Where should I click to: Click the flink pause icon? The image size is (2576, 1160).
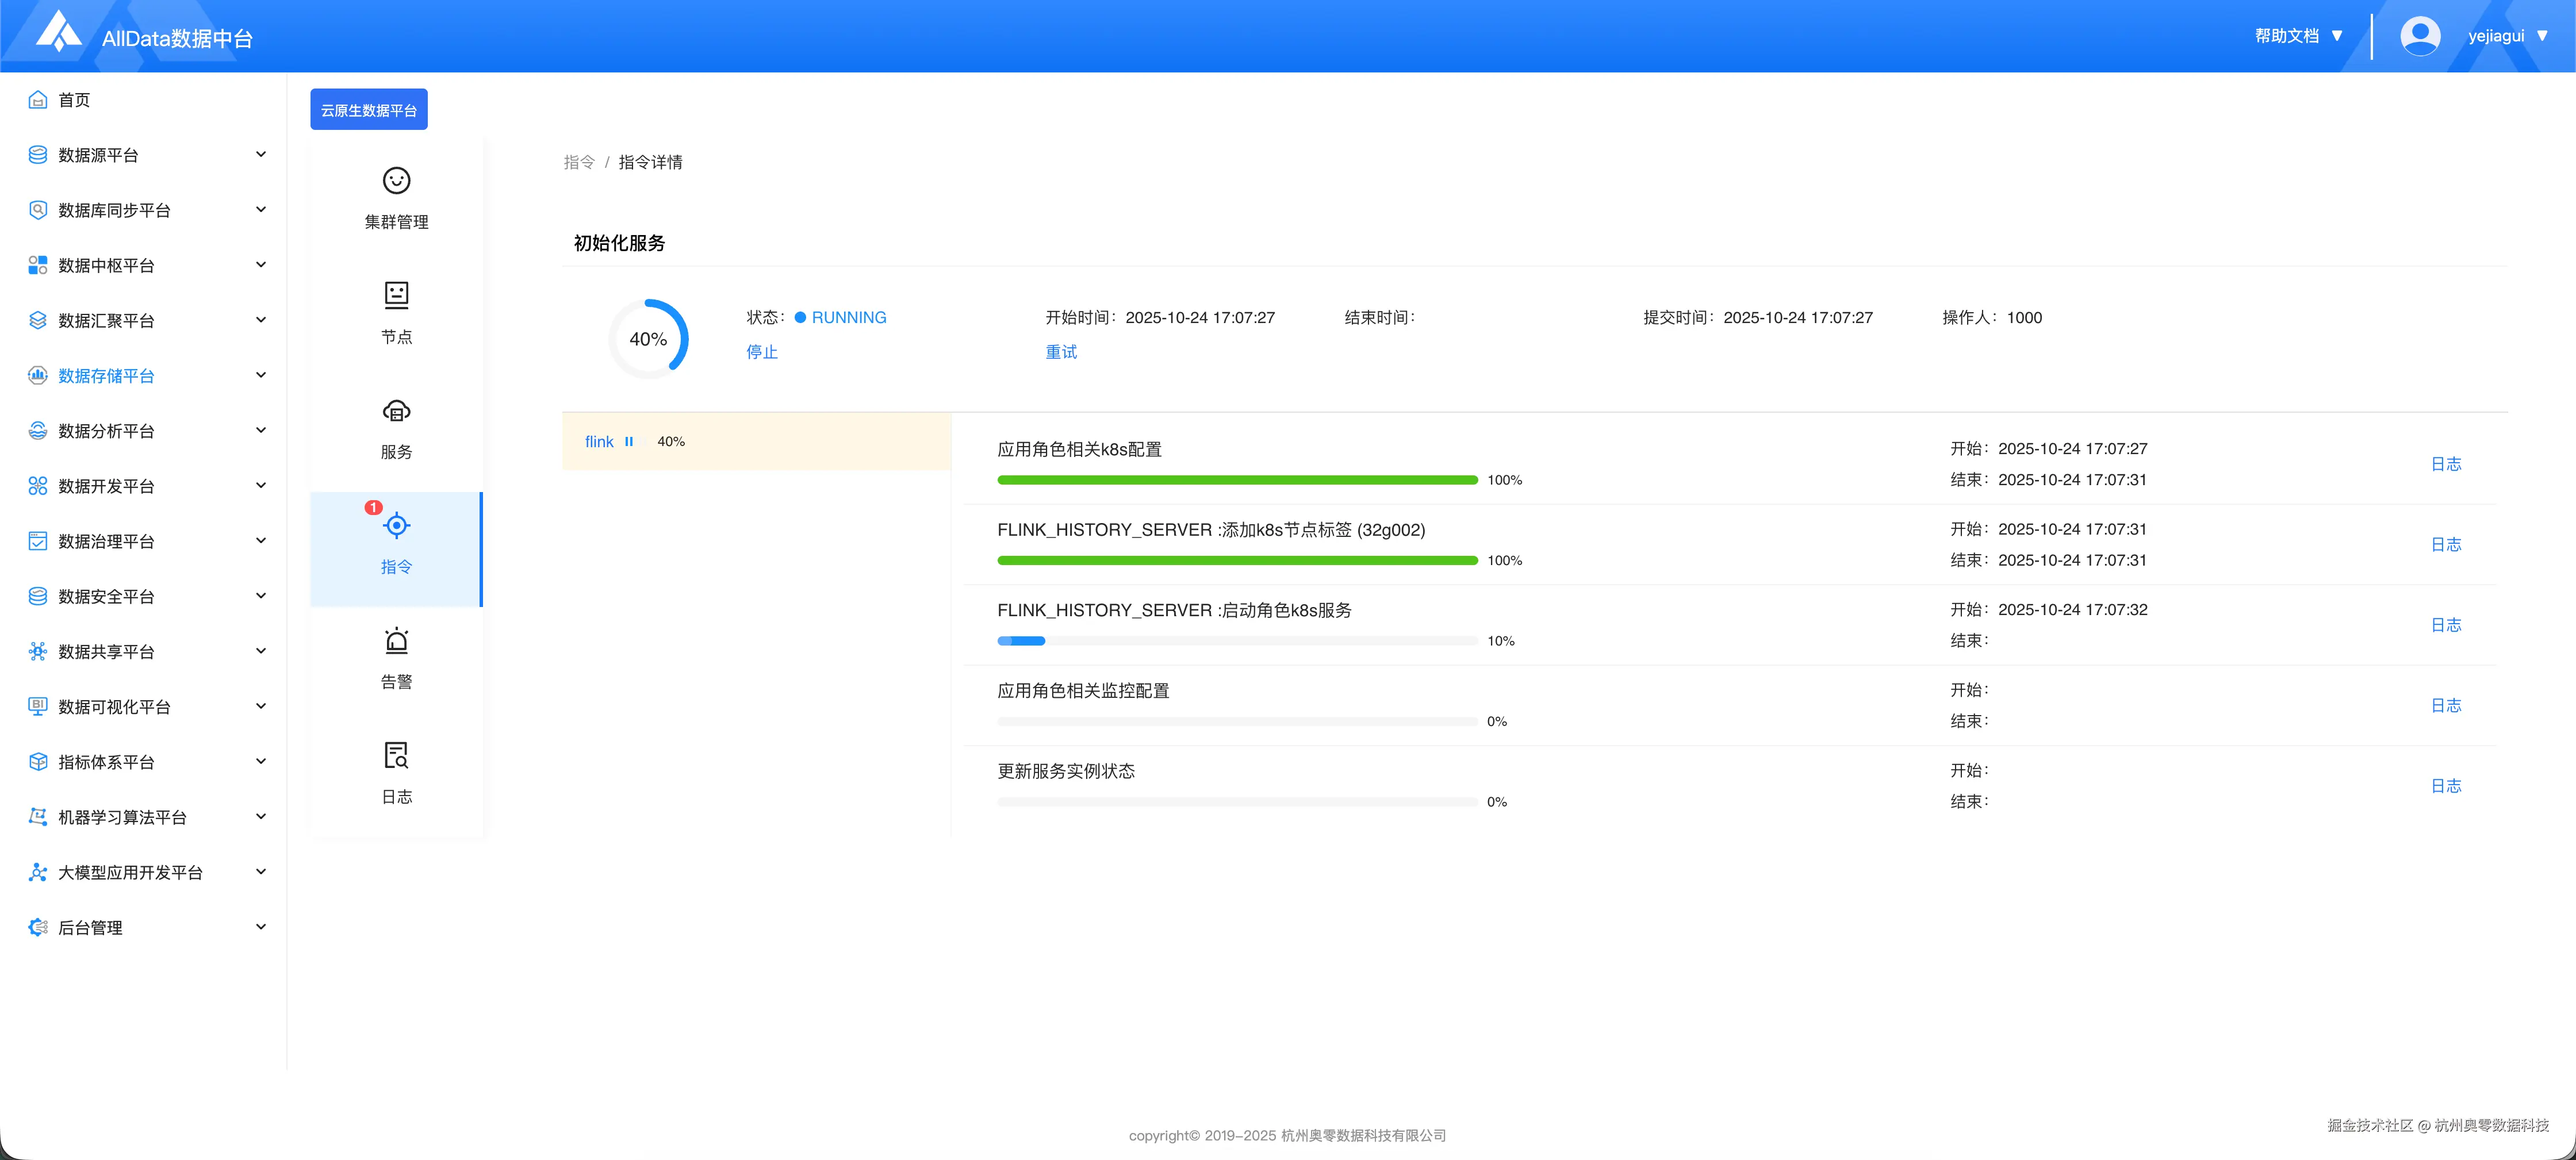pos(629,442)
